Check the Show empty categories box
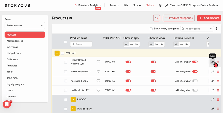This screenshot has width=223, height=113. (x=151, y=29)
